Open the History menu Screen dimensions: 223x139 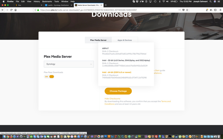[x=37, y=1]
